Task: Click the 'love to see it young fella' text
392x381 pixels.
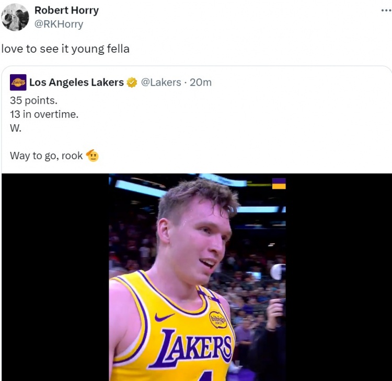Action: (65, 49)
